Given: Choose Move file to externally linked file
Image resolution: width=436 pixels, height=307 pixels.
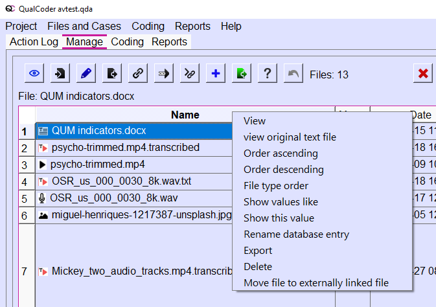Looking at the screenshot, I should click(316, 283).
